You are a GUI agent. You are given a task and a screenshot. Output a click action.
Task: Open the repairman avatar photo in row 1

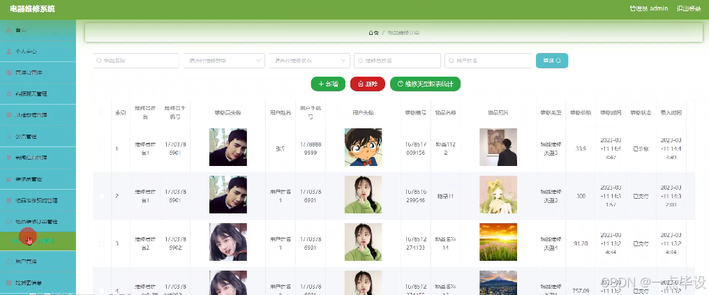coord(228,147)
